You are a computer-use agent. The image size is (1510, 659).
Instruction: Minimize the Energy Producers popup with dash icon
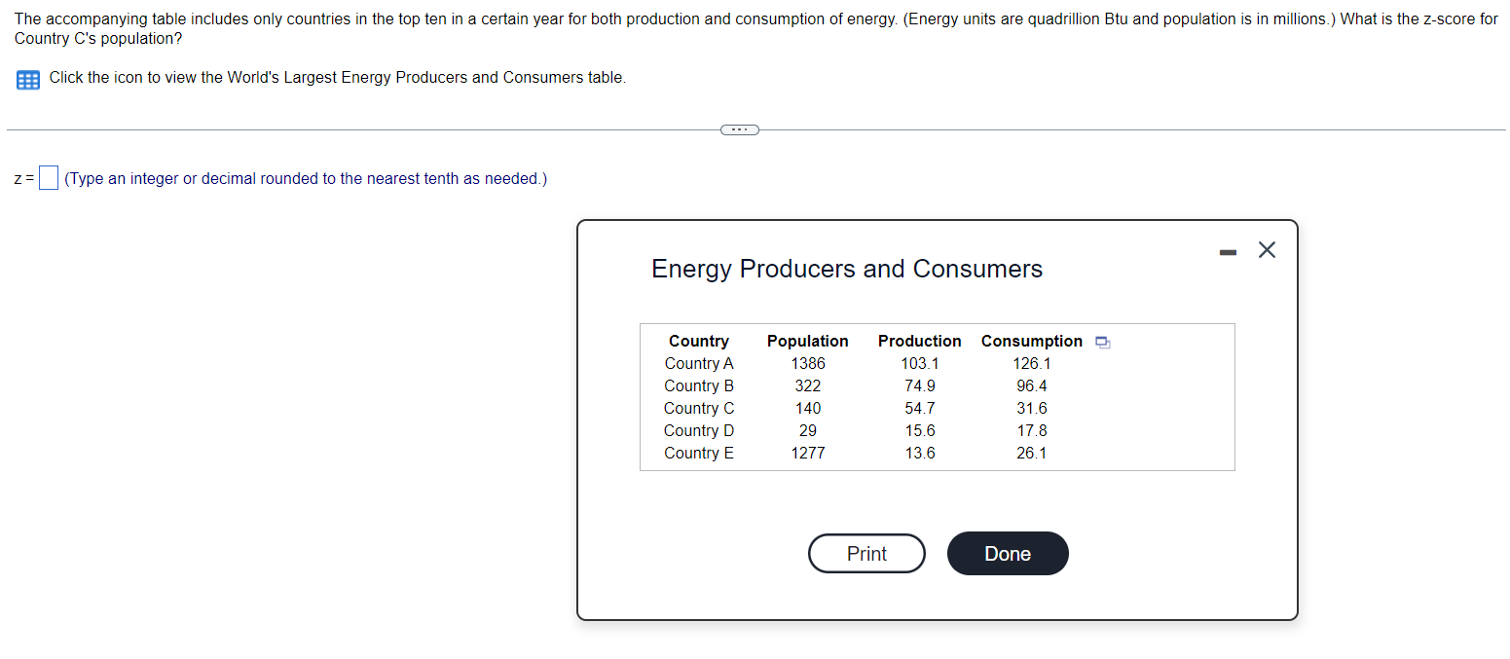(1228, 251)
